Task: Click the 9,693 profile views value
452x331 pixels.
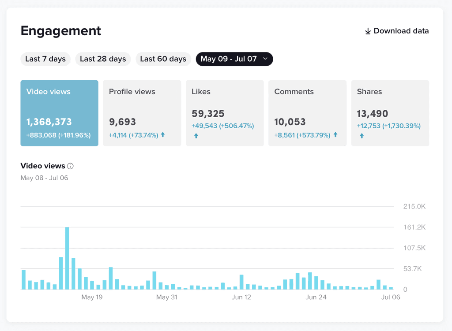Action: tap(122, 122)
